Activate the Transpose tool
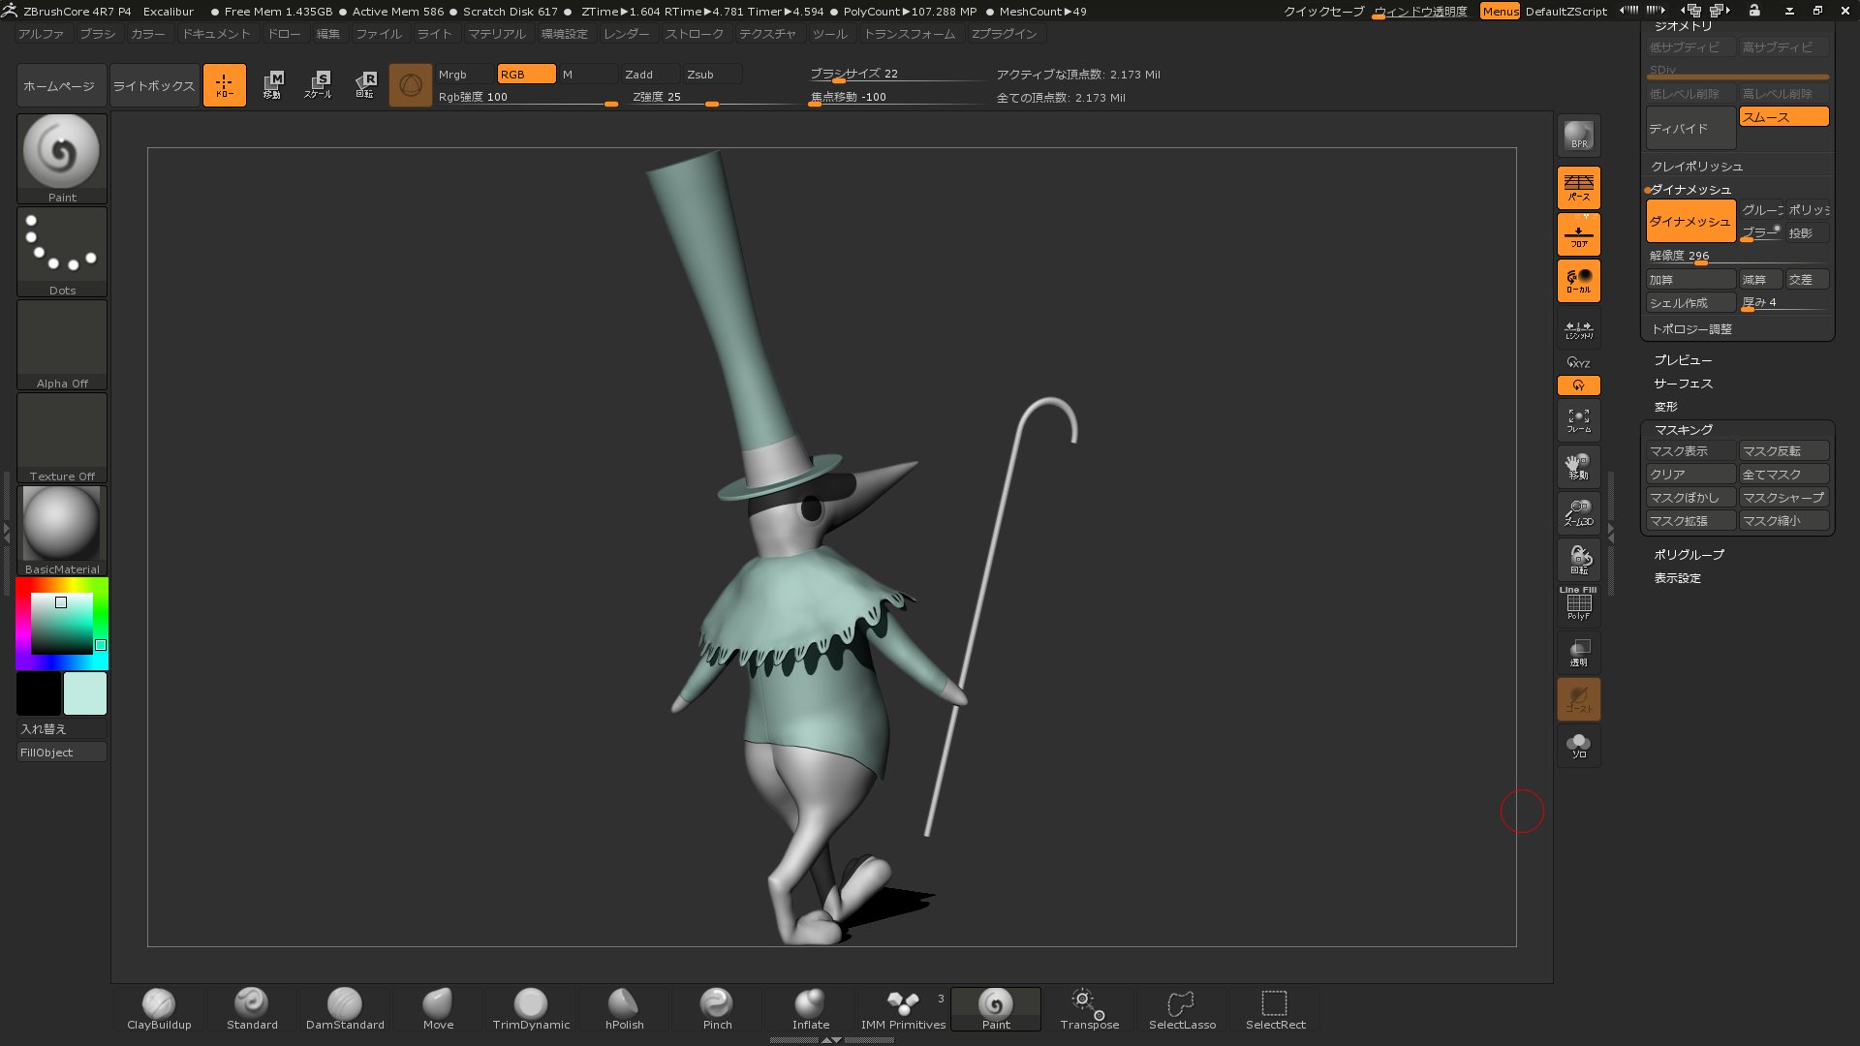This screenshot has height=1046, width=1860. (x=1089, y=1008)
